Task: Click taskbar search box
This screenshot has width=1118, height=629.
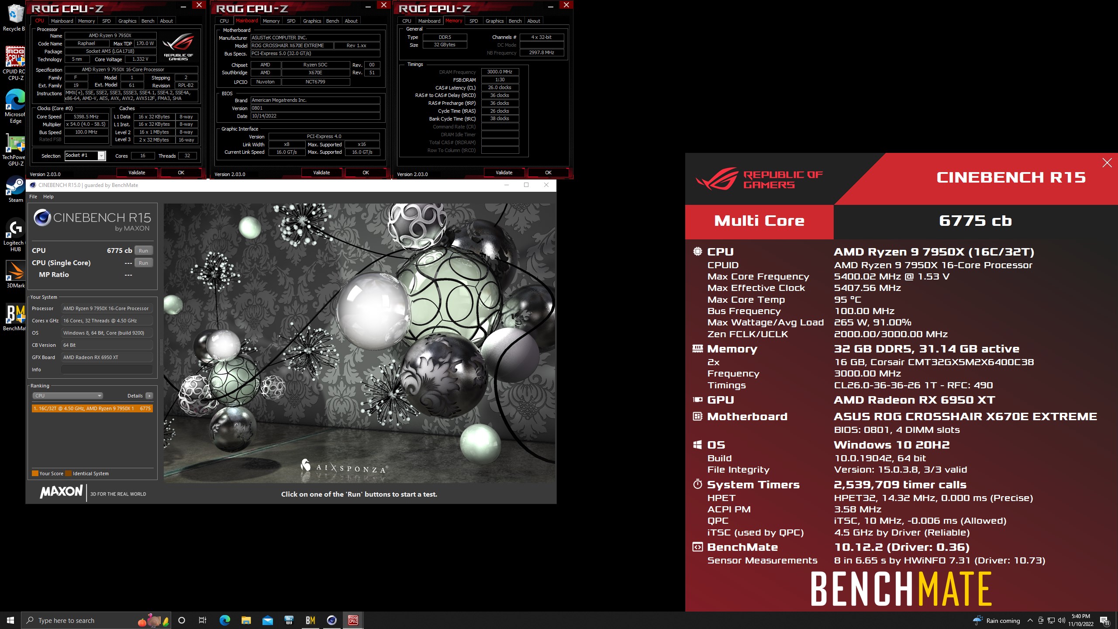Action: [96, 620]
